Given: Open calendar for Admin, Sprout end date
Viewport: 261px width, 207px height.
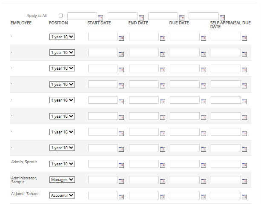Looking at the screenshot, I should click(162, 165).
